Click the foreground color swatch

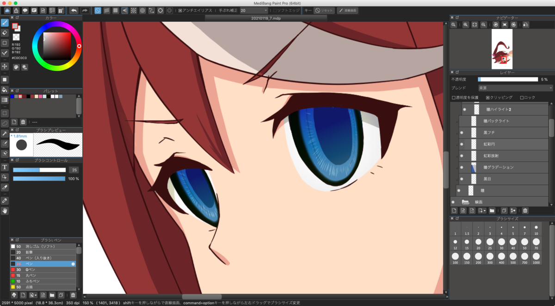click(x=15, y=26)
